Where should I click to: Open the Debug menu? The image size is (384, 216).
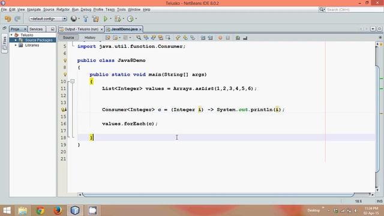[86, 10]
